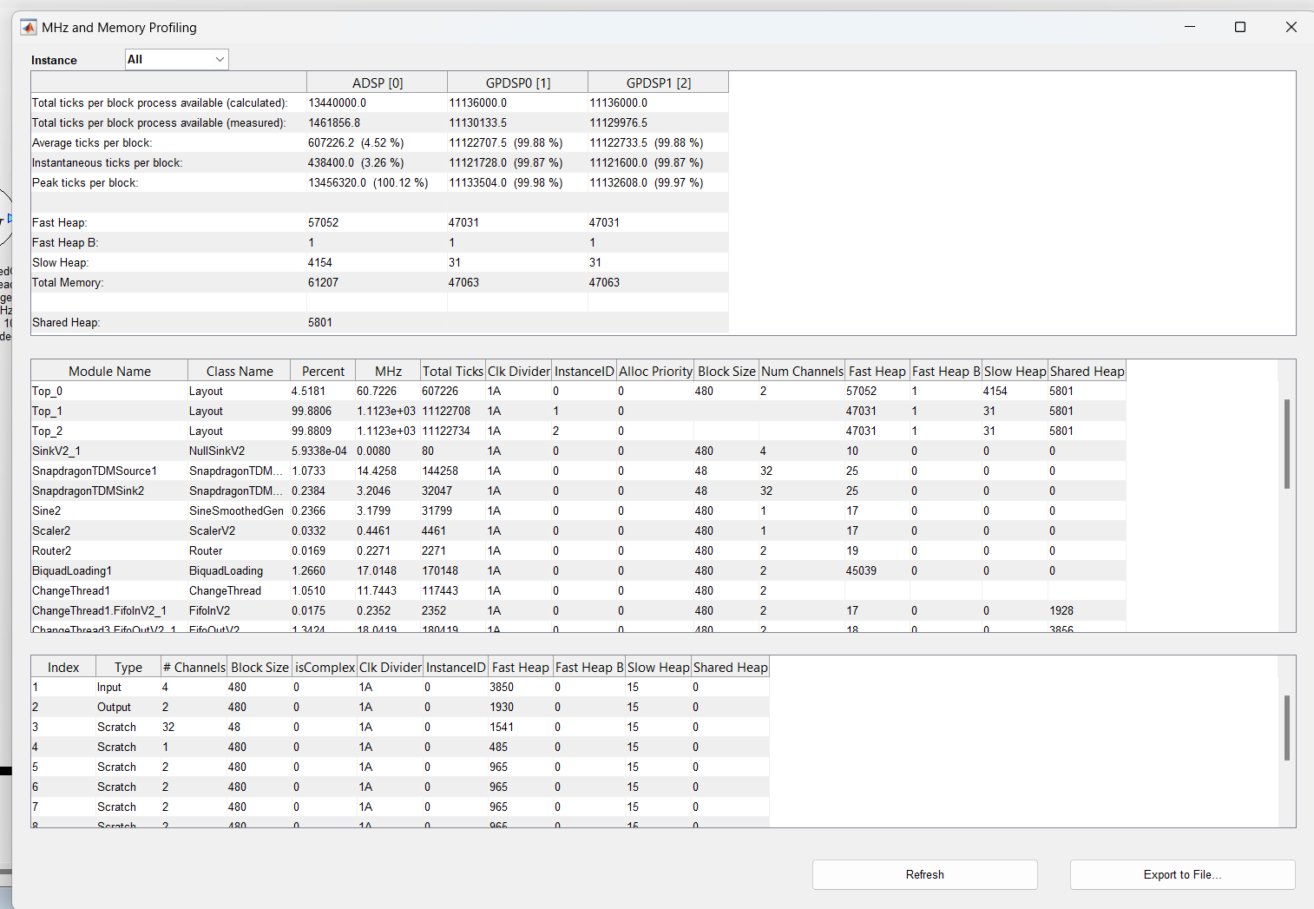
Task: Select the Output wire row
Action: pyautogui.click(x=400, y=707)
